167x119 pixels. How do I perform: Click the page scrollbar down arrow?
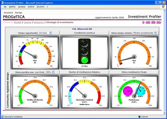click(165, 113)
